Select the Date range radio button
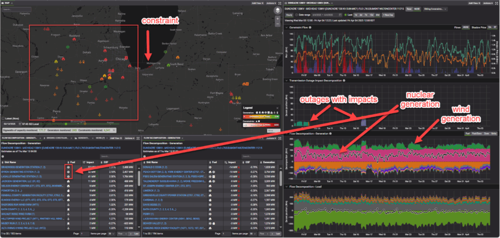 [296, 15]
